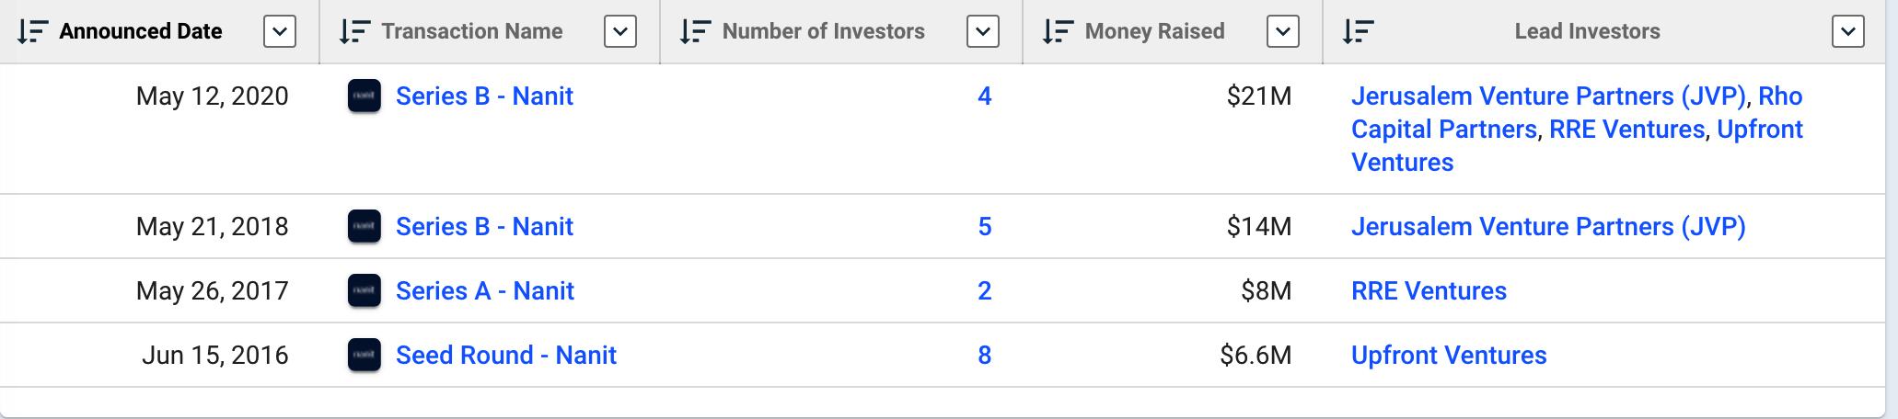Image resolution: width=1898 pixels, height=419 pixels.
Task: Open the Announced Date column dropdown
Action: [x=280, y=32]
